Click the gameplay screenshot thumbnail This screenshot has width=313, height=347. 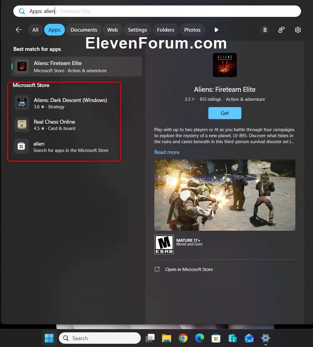(225, 195)
